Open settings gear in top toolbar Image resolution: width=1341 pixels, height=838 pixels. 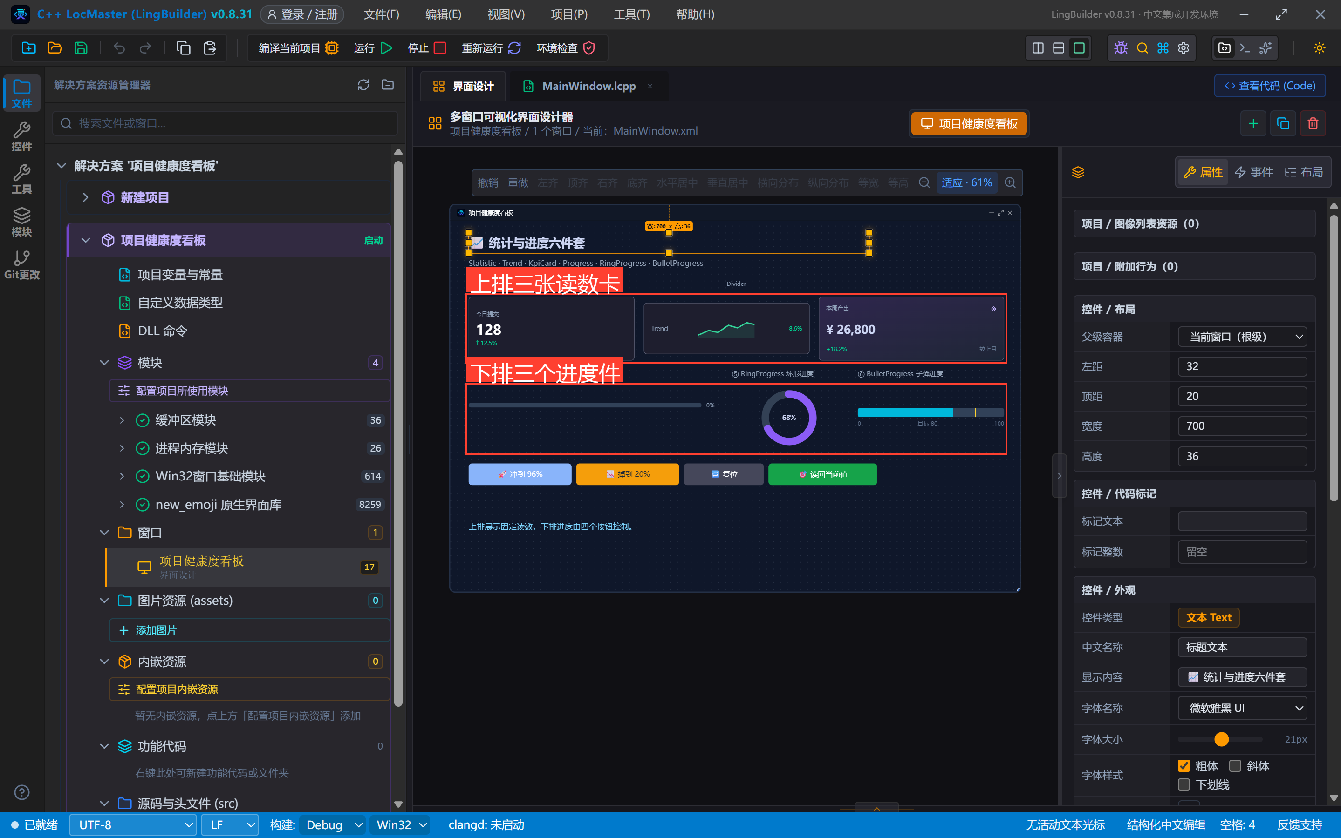click(1184, 48)
